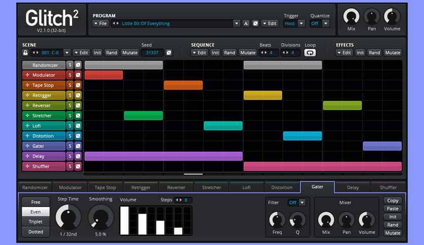Select the Triplet step timing option
The height and width of the screenshot is (245, 424).
36,222
